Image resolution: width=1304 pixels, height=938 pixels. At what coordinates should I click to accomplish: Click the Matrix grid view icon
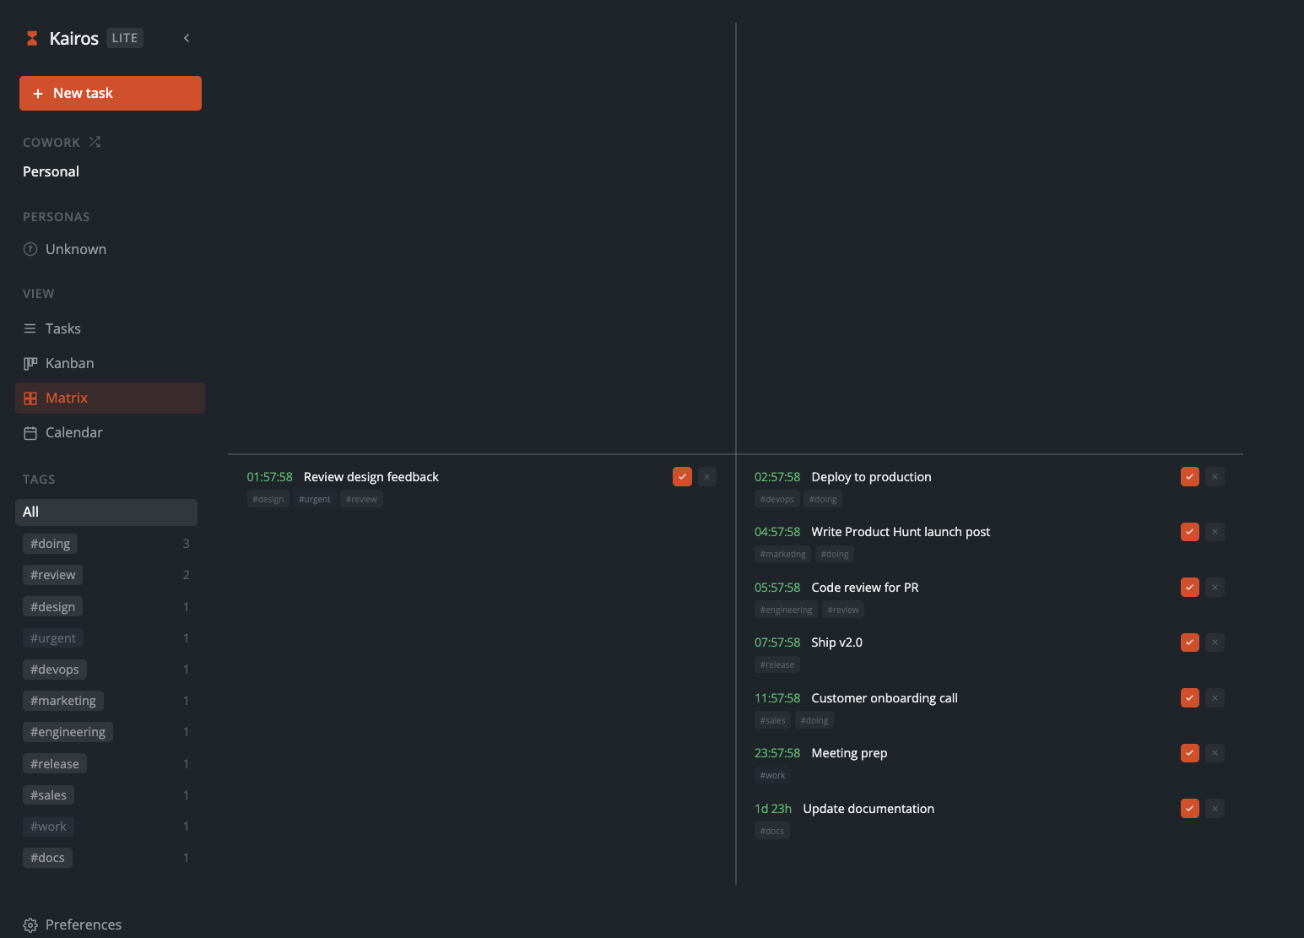31,398
